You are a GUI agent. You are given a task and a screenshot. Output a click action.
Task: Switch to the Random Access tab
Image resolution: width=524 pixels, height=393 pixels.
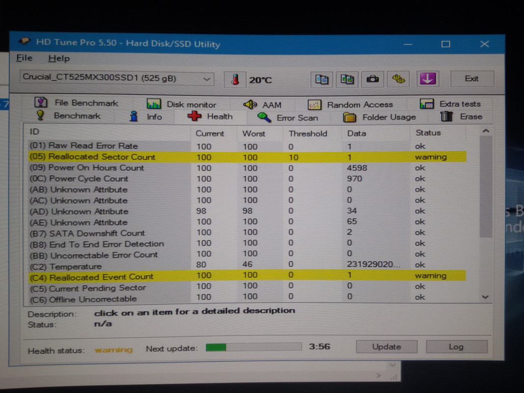pos(350,105)
